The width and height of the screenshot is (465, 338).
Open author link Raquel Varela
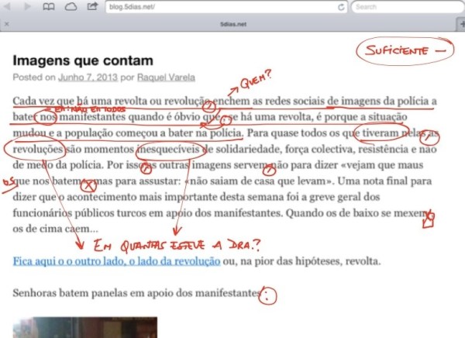tap(166, 78)
